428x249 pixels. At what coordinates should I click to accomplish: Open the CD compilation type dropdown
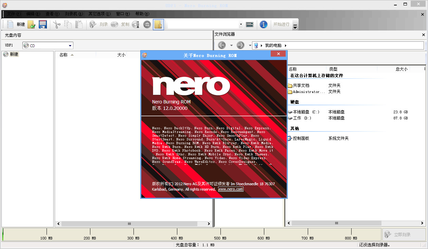[70, 45]
